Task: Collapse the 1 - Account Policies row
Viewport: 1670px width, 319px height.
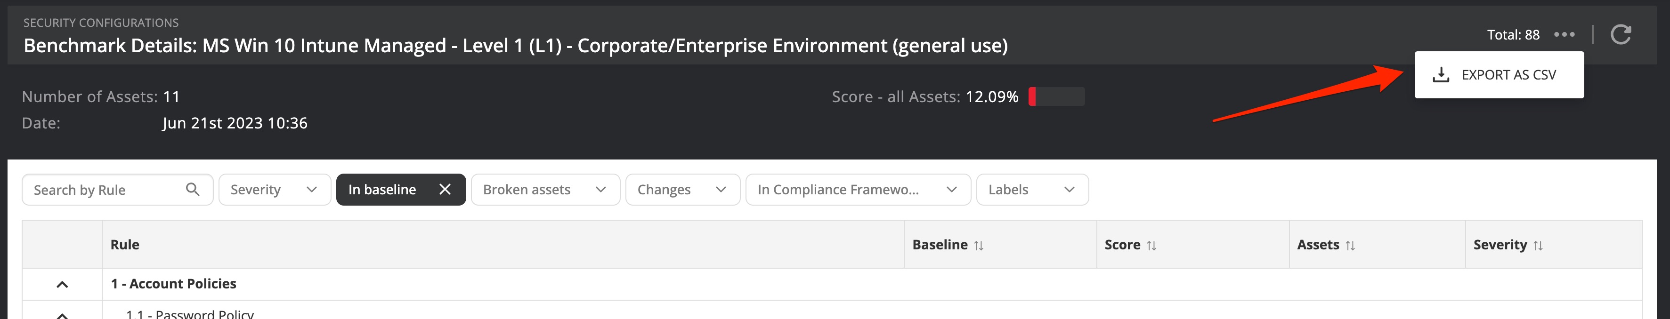Action: [62, 284]
